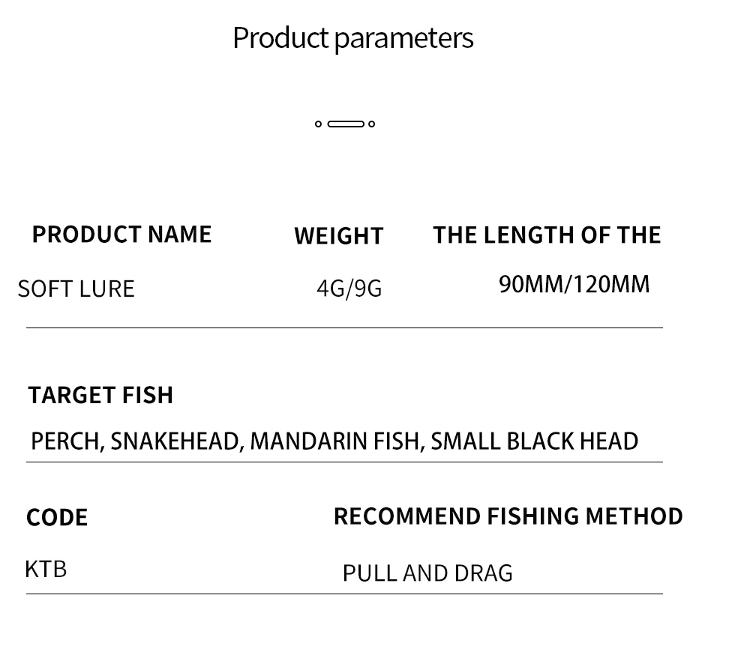Click the SOFT LURE value
This screenshot has width=750, height=658.
coord(76,289)
